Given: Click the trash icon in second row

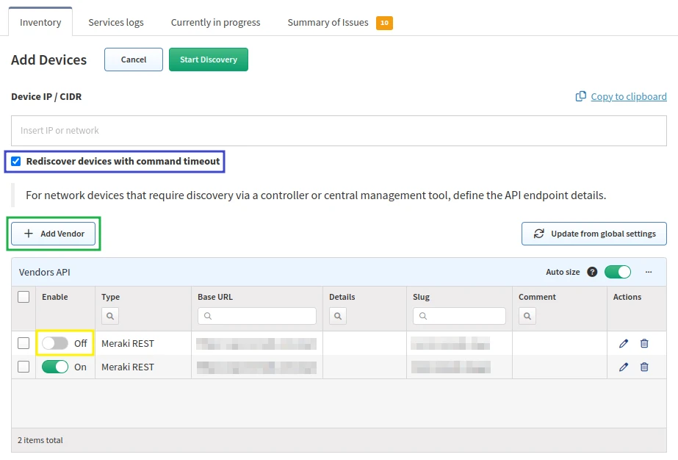Looking at the screenshot, I should 644,367.
